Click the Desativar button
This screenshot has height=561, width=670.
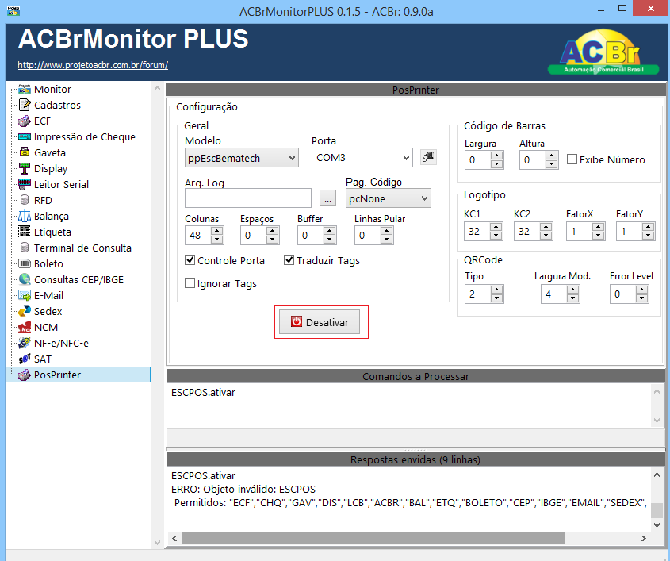[320, 322]
